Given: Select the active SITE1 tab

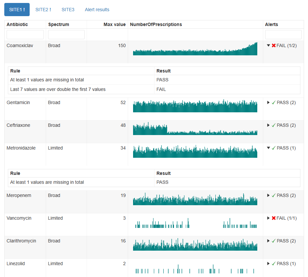Looking at the screenshot, I should 17,10.
